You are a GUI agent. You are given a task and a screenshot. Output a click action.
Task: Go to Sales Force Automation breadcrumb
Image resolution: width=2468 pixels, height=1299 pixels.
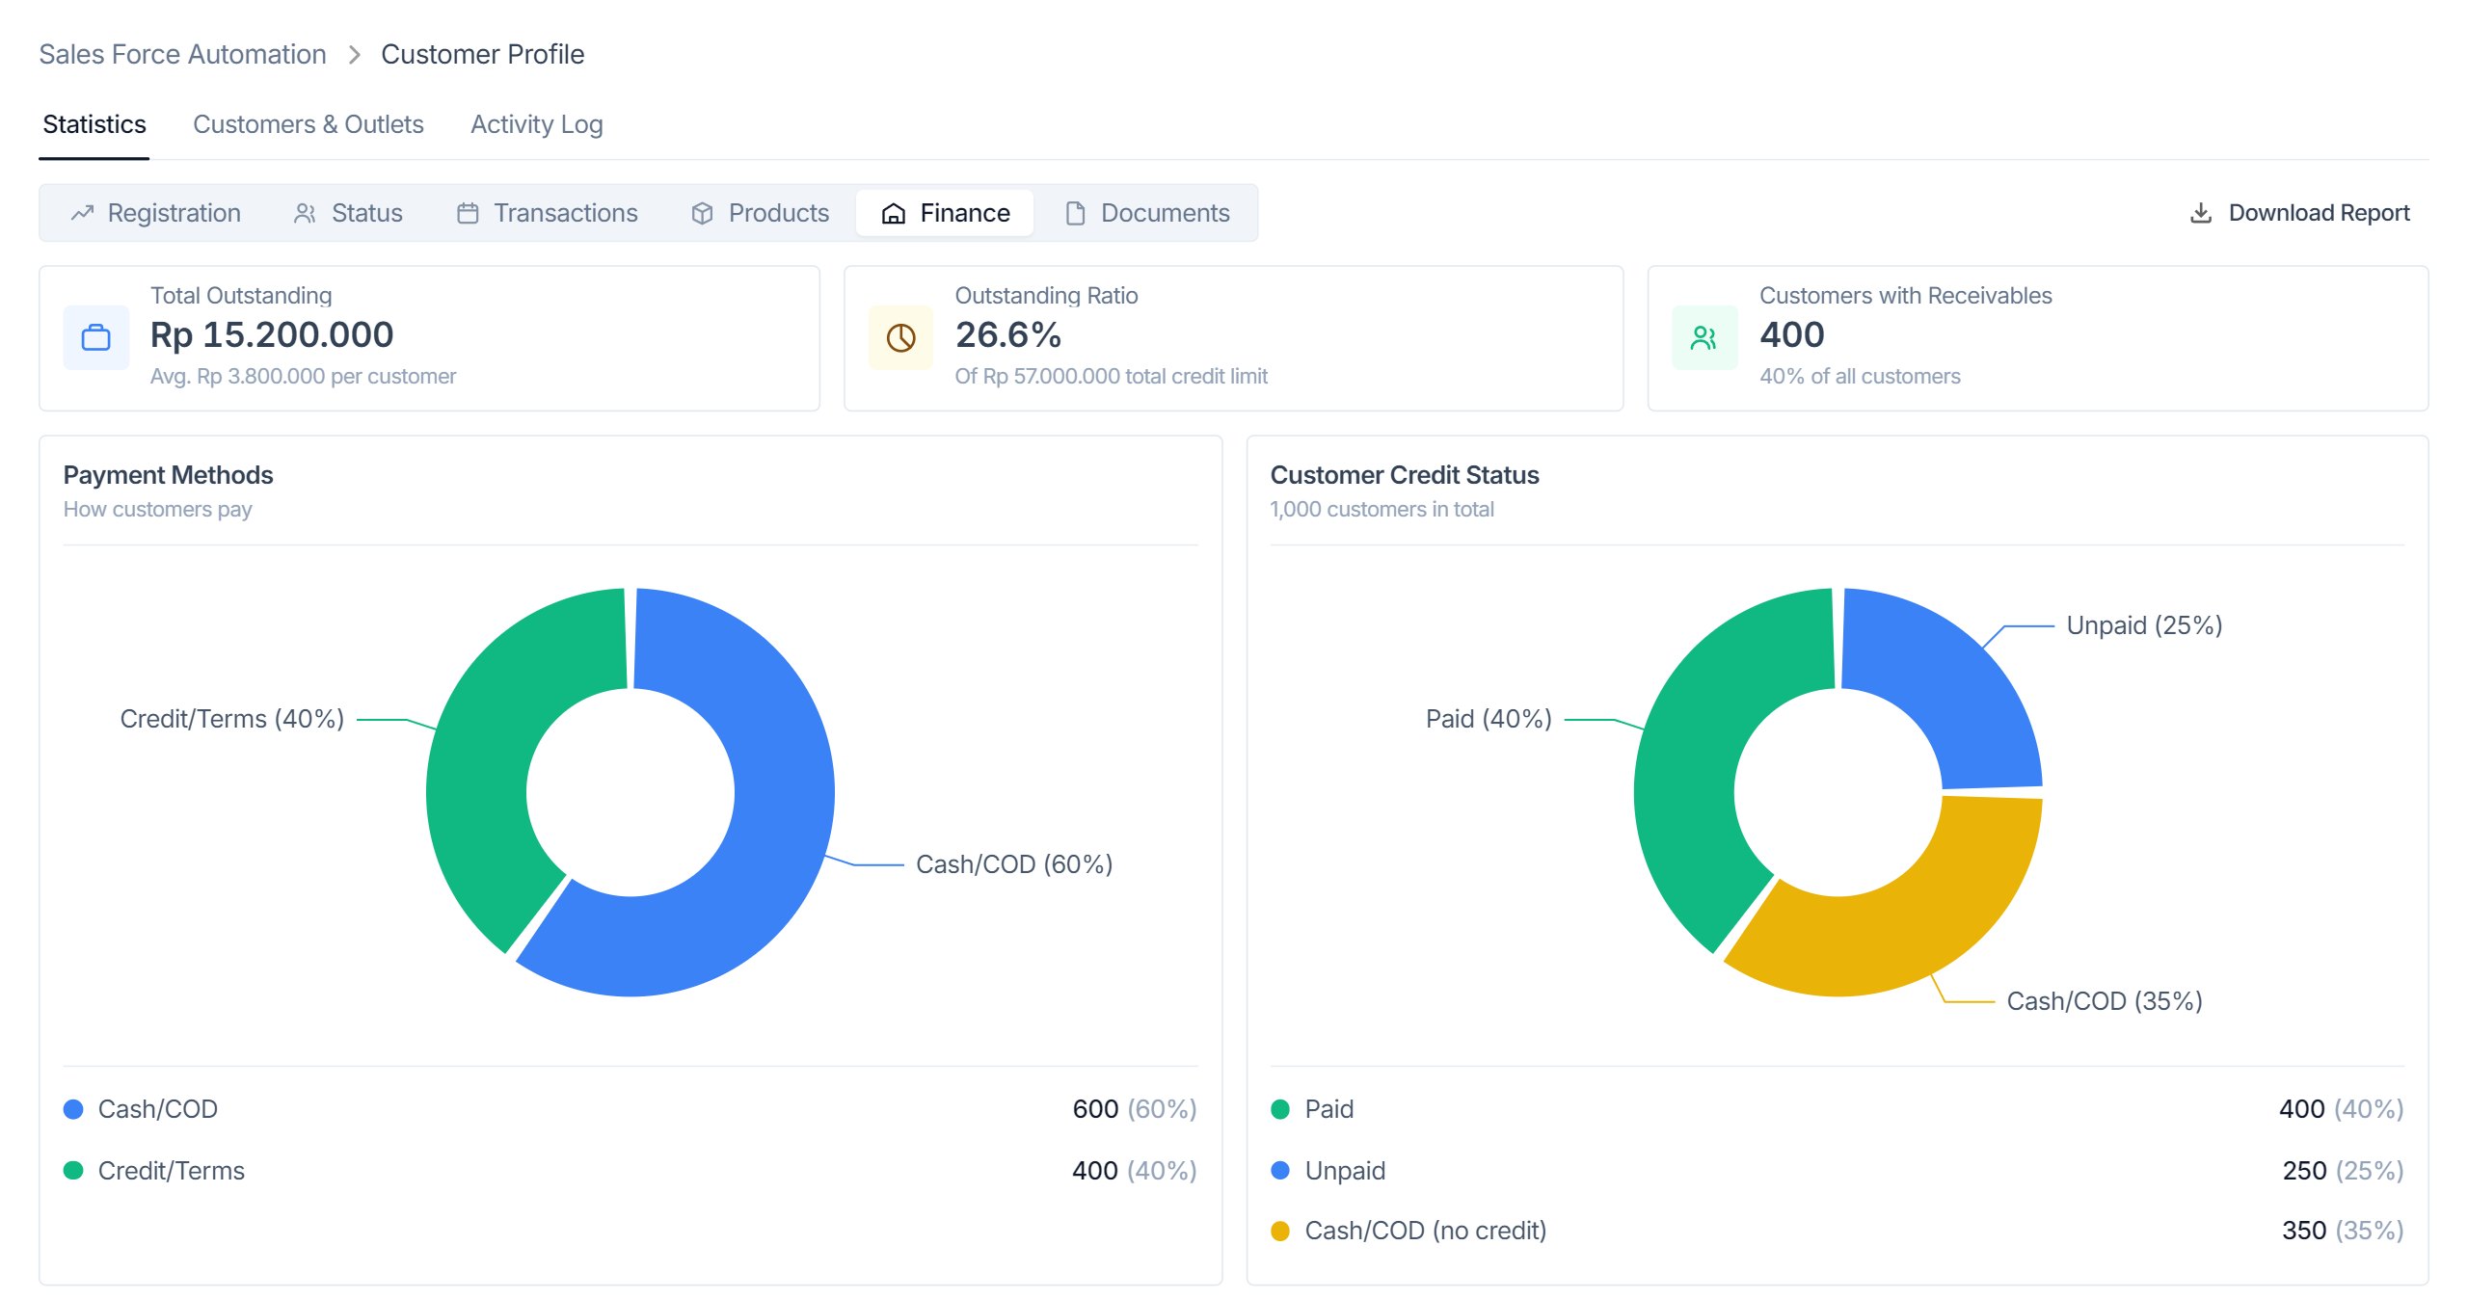pyautogui.click(x=182, y=55)
